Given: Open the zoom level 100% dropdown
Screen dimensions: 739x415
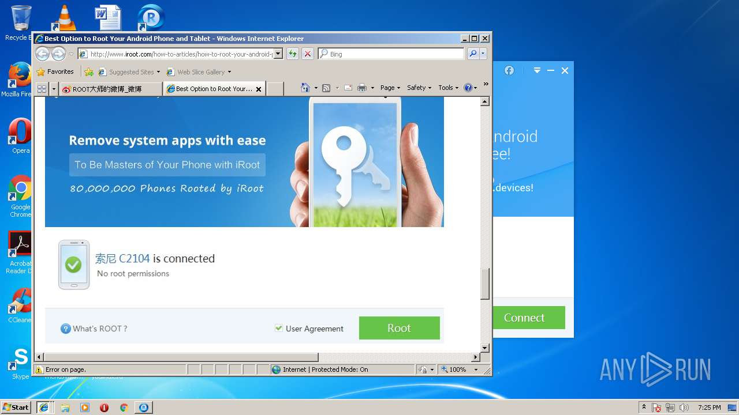Looking at the screenshot, I should point(476,369).
